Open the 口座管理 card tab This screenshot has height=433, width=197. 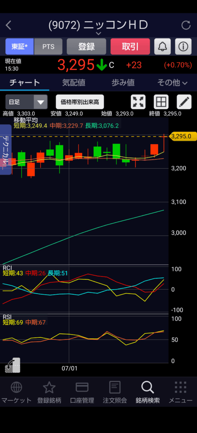point(82,392)
